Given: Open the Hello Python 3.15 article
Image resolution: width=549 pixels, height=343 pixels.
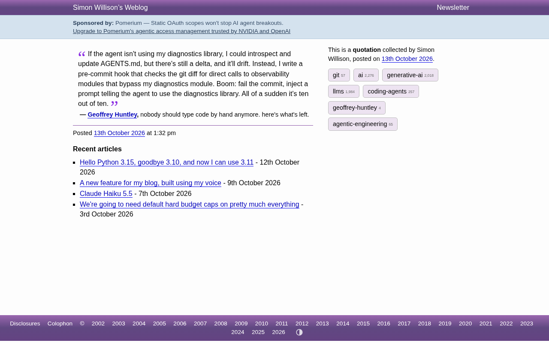Looking at the screenshot, I should click(166, 162).
